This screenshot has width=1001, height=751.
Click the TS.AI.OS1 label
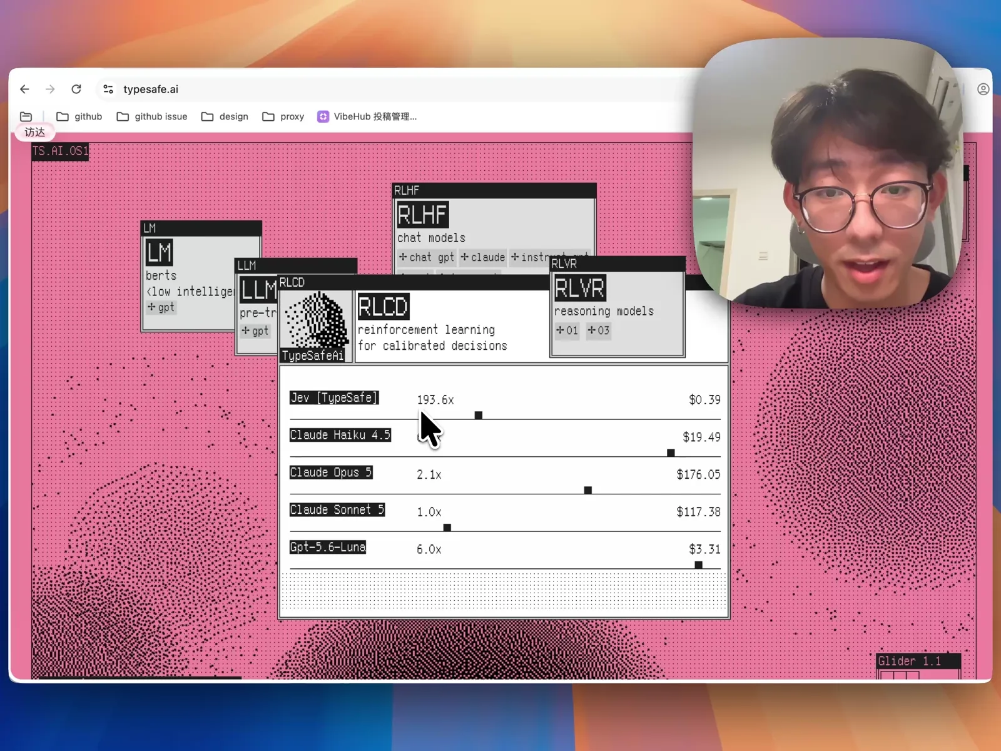point(61,151)
